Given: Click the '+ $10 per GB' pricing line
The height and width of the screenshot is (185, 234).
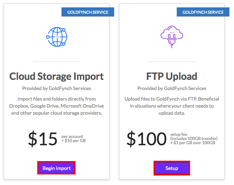Looking at the screenshot, I should coord(73,141).
